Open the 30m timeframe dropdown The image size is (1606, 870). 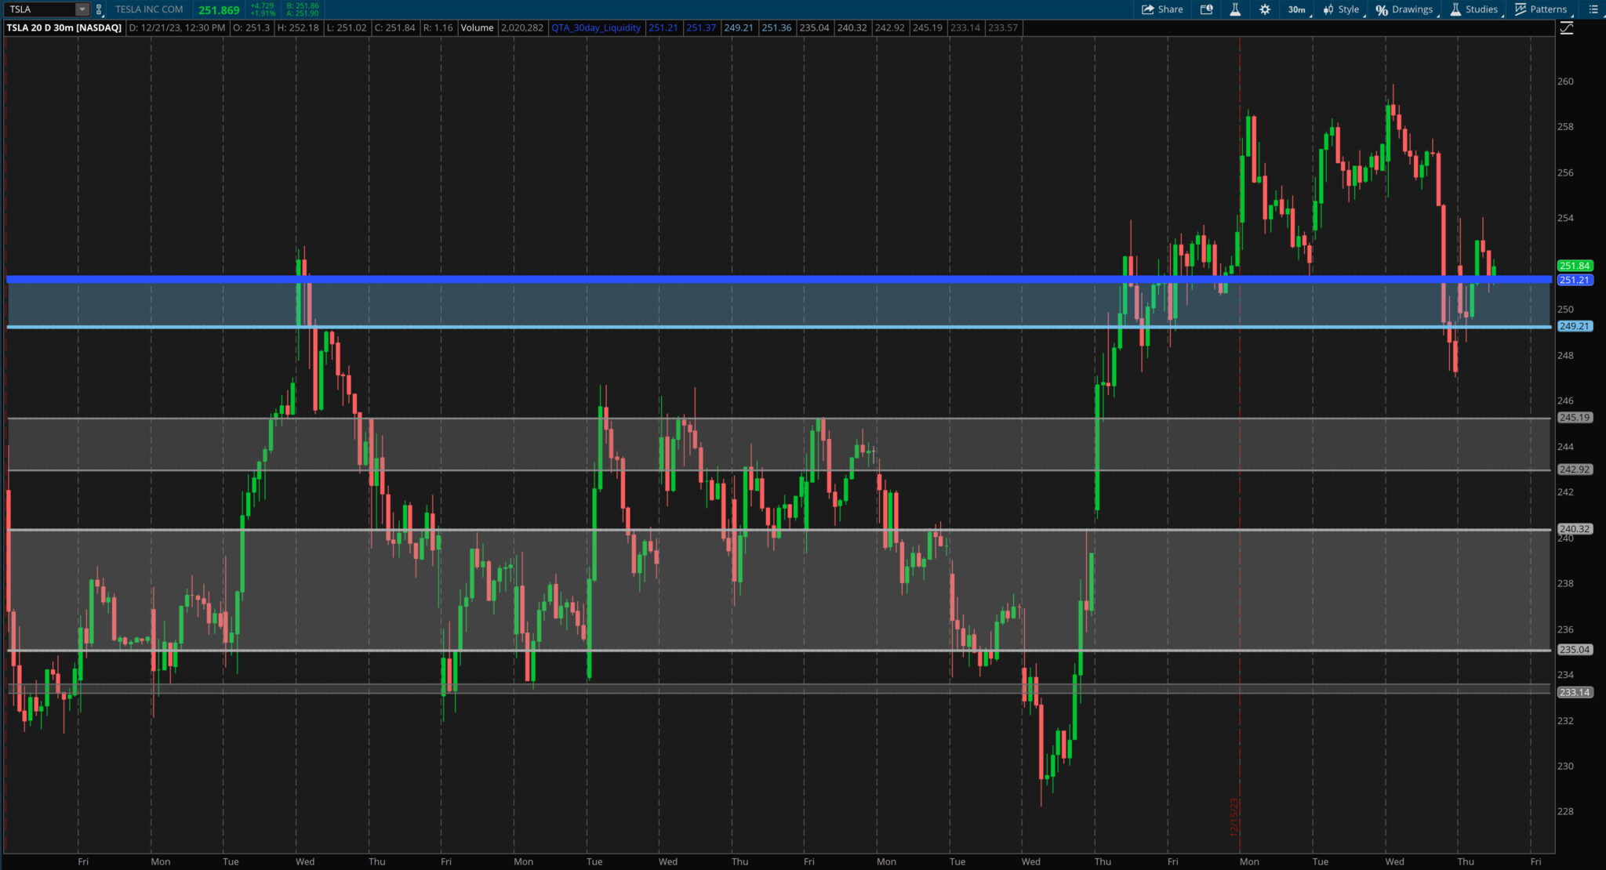point(1299,9)
